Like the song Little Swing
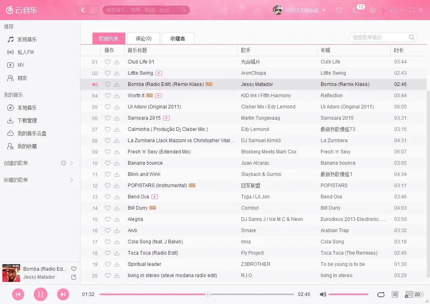The width and height of the screenshot is (430, 304). pos(108,73)
